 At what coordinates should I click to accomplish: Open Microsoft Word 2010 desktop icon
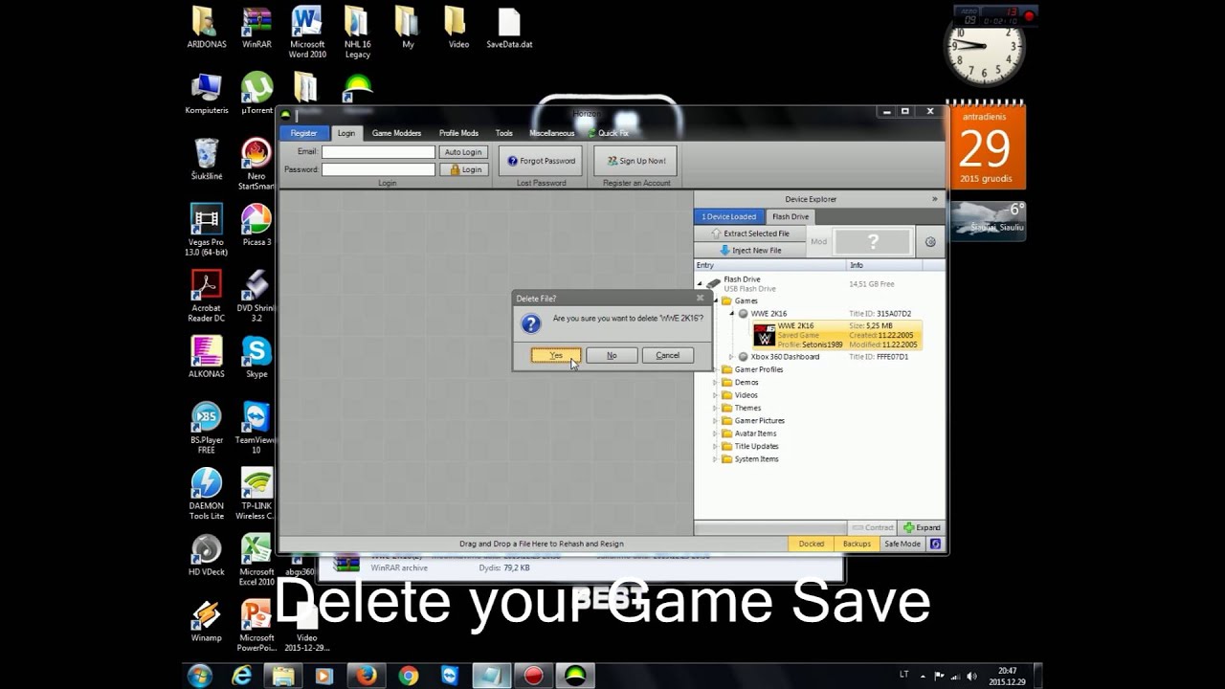point(307,32)
